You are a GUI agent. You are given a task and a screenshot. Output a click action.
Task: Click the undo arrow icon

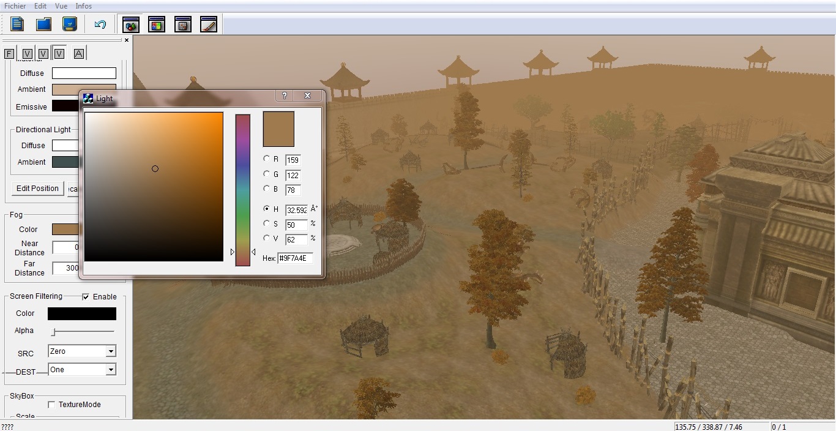pyautogui.click(x=100, y=24)
